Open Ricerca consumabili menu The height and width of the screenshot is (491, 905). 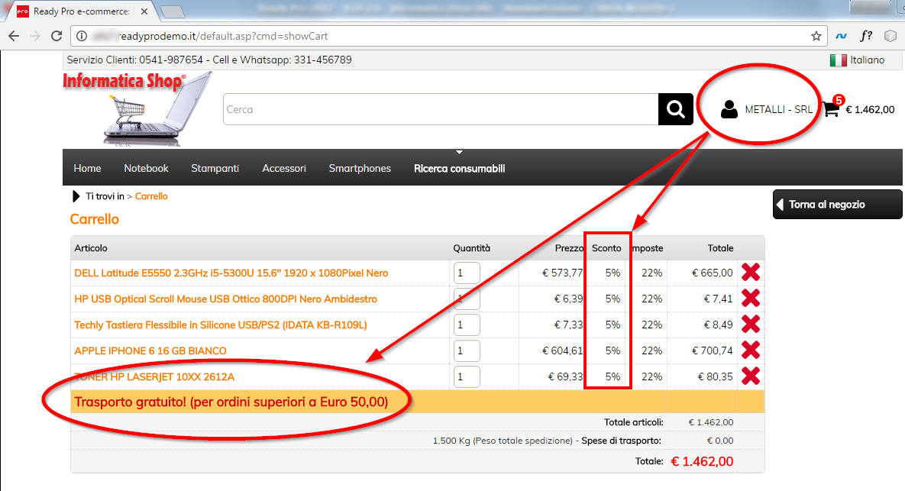(x=460, y=169)
